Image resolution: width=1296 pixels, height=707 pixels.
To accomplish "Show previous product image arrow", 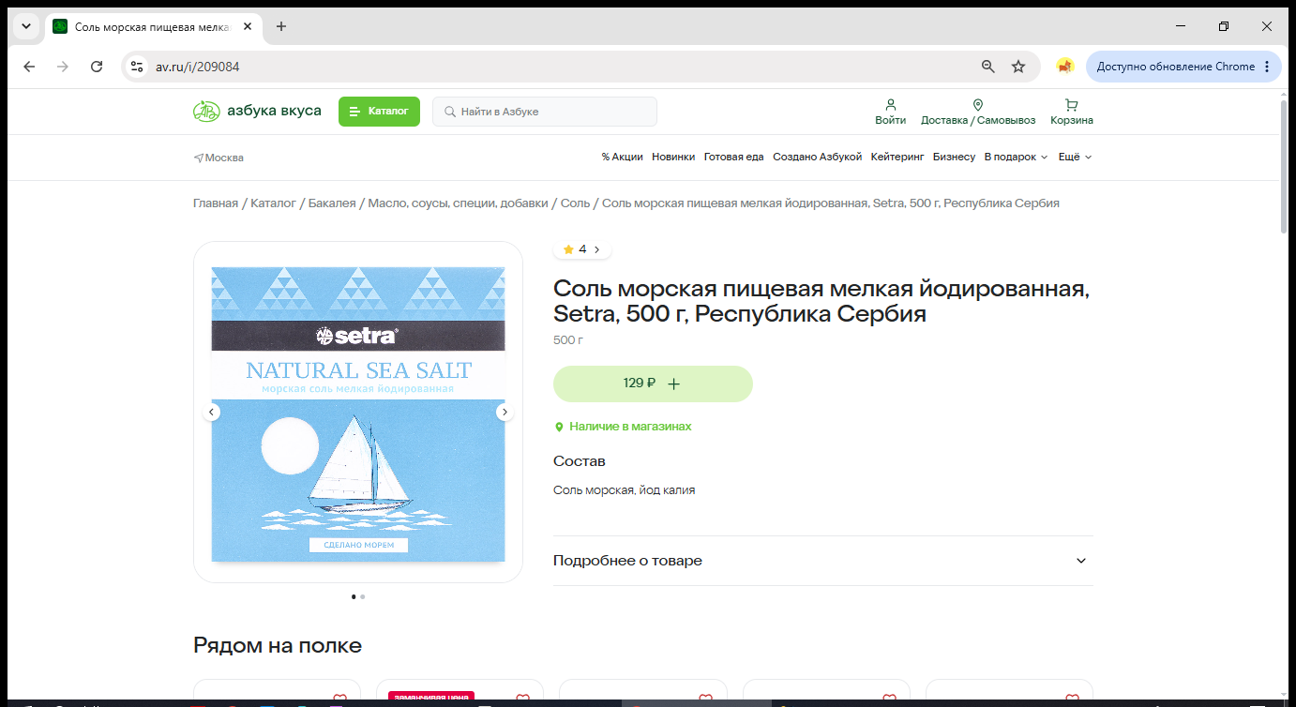I will click(x=212, y=412).
